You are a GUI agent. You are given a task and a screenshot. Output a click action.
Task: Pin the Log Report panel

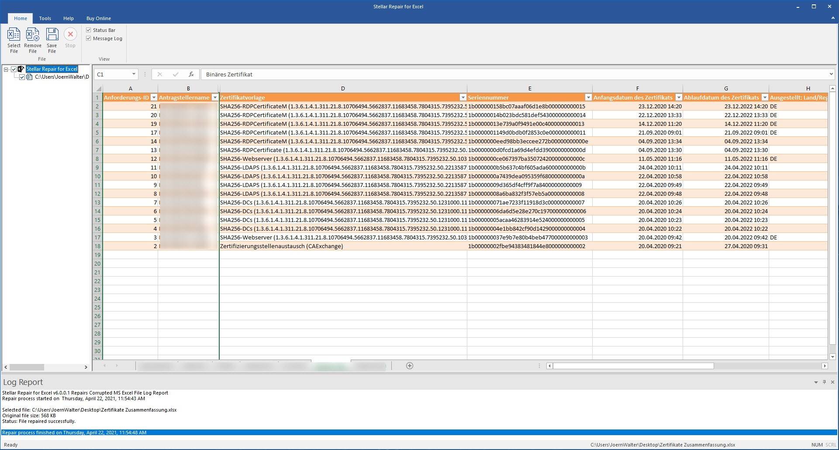point(824,382)
